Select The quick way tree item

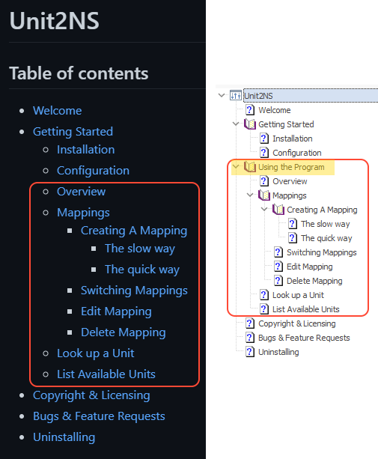pos(326,238)
